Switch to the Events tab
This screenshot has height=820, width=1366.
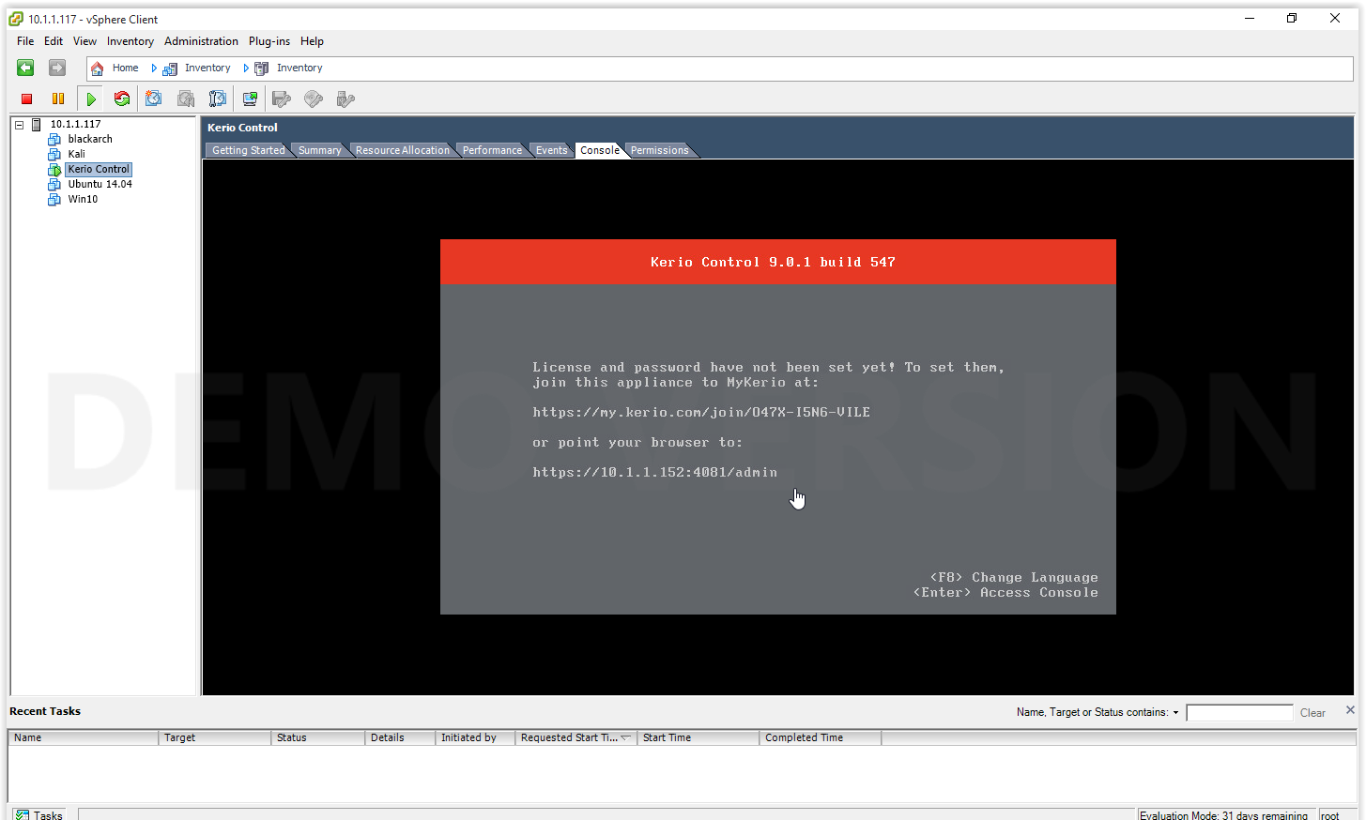coord(552,150)
